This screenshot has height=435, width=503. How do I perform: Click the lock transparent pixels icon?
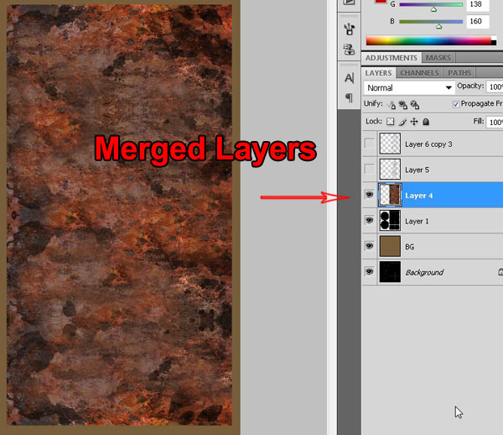click(390, 122)
